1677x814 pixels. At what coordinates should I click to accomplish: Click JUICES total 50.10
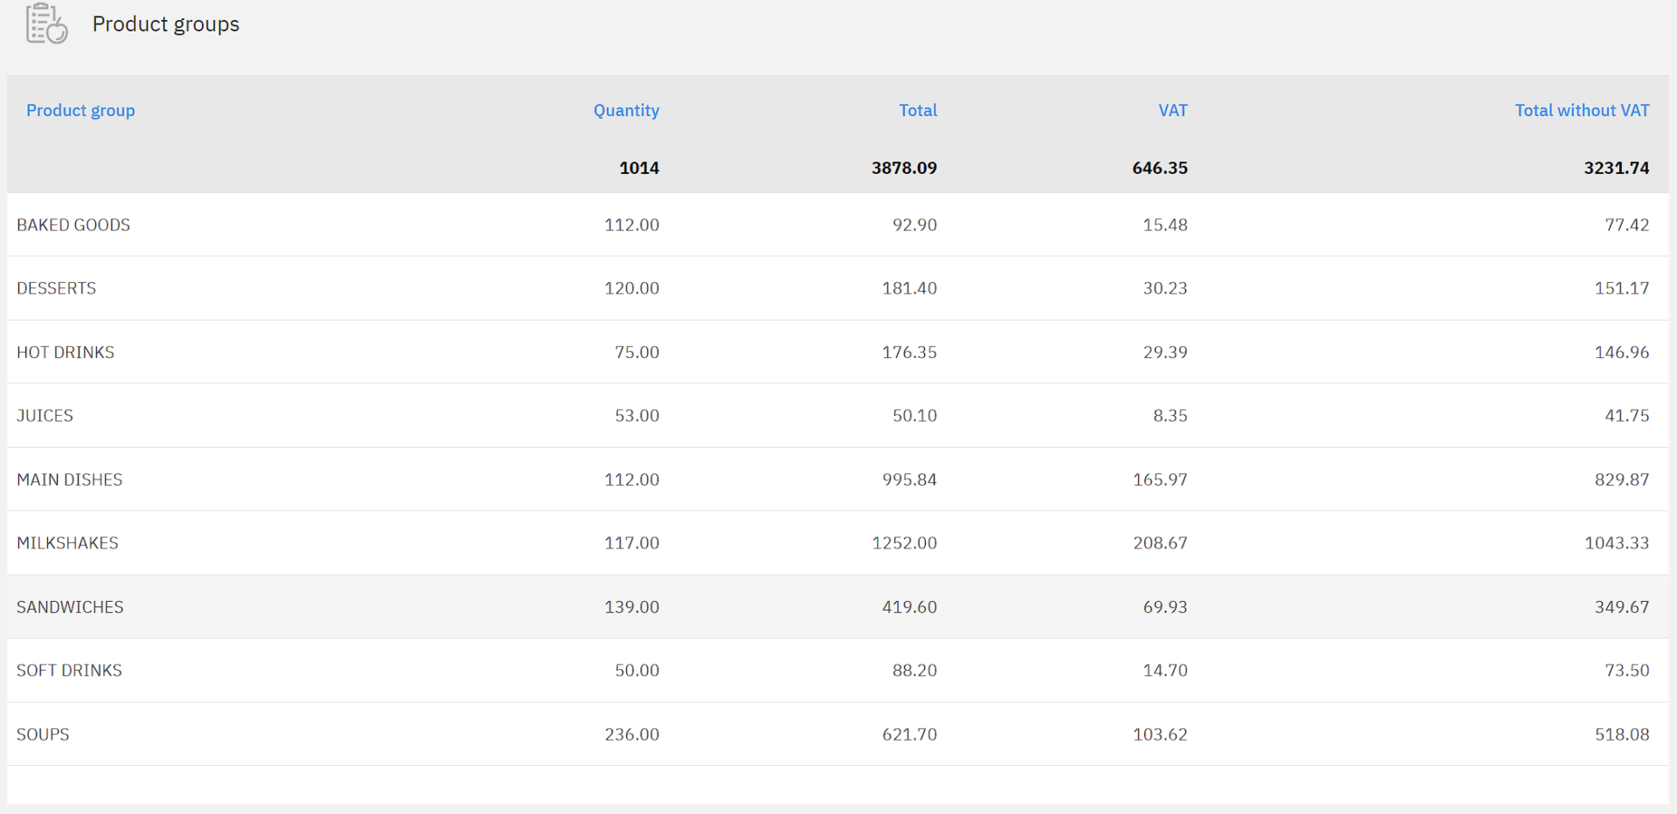coord(914,416)
